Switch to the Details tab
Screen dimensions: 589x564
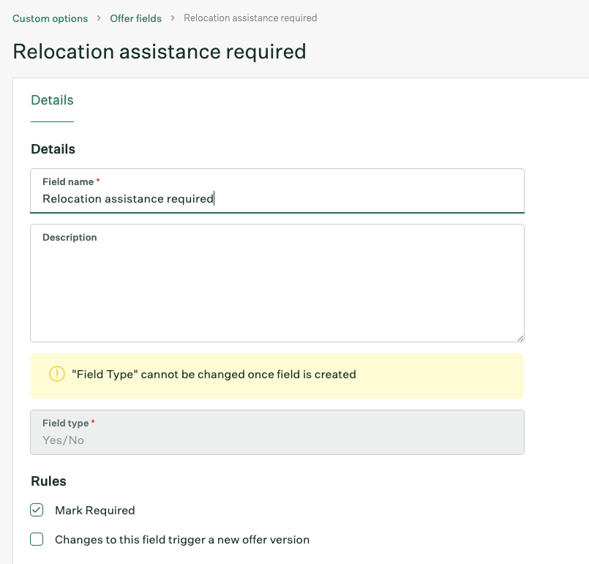point(52,100)
